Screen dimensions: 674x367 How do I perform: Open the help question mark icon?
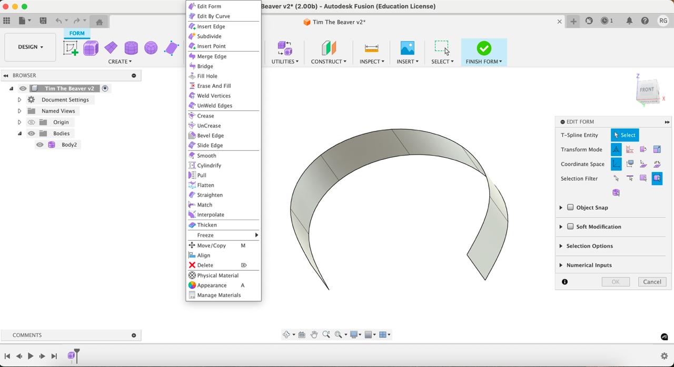pyautogui.click(x=645, y=21)
